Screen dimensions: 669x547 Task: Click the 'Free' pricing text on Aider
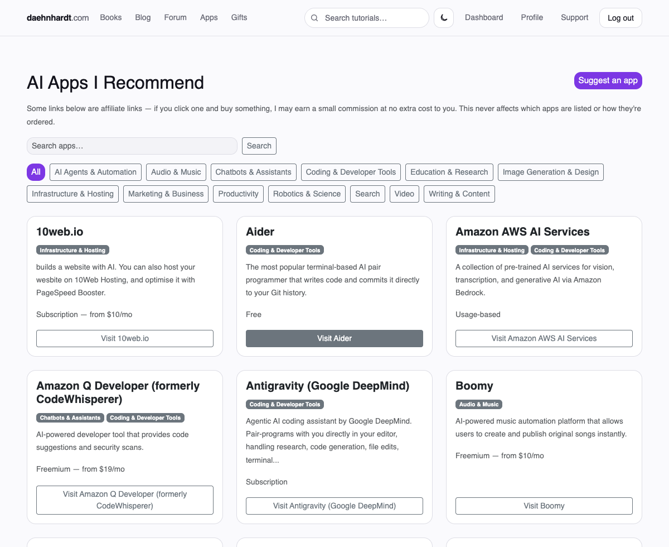click(x=254, y=314)
